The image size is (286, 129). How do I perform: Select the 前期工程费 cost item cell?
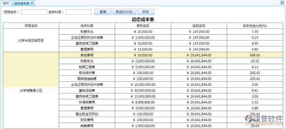(x=87, y=67)
